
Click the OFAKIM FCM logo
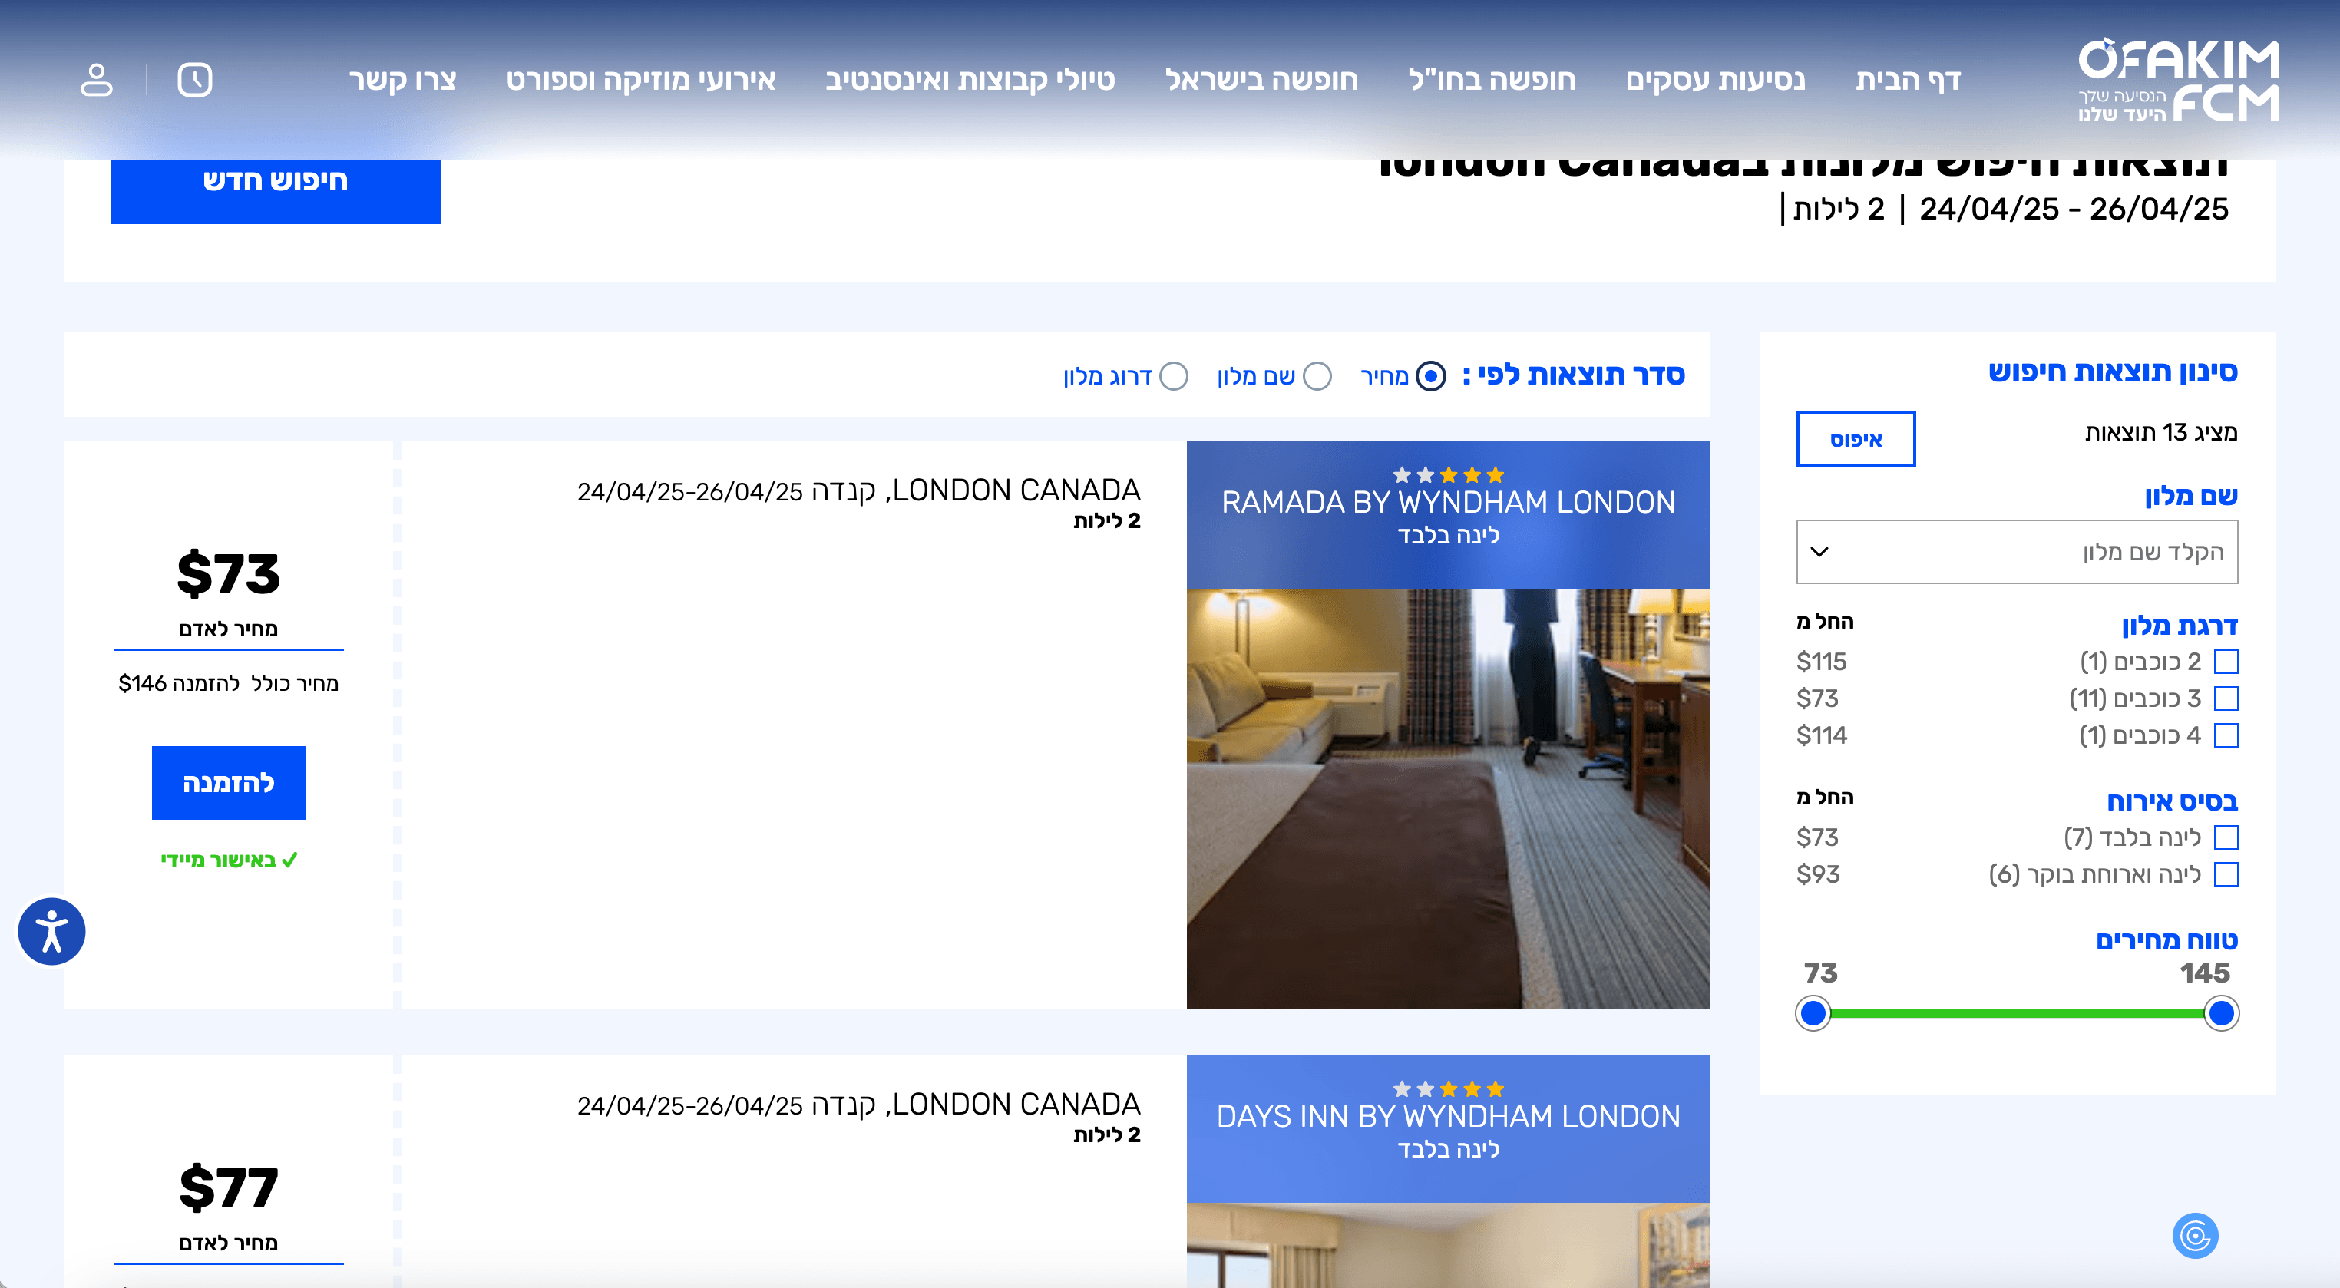click(2177, 80)
